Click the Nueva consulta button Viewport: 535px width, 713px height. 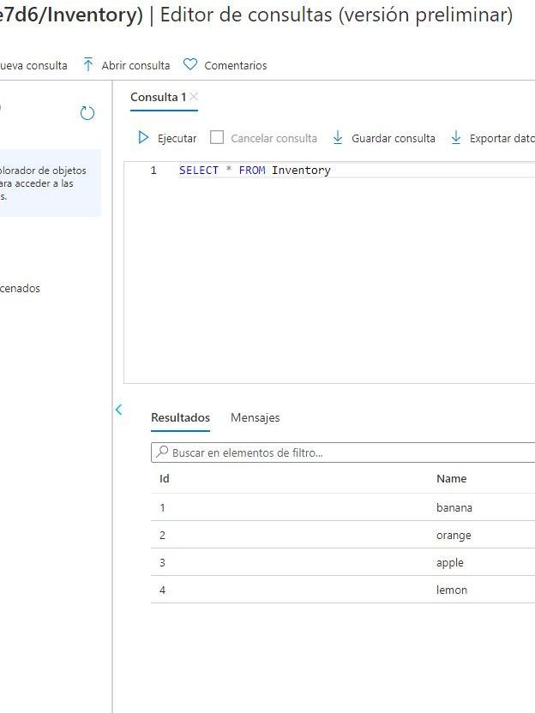tap(34, 66)
